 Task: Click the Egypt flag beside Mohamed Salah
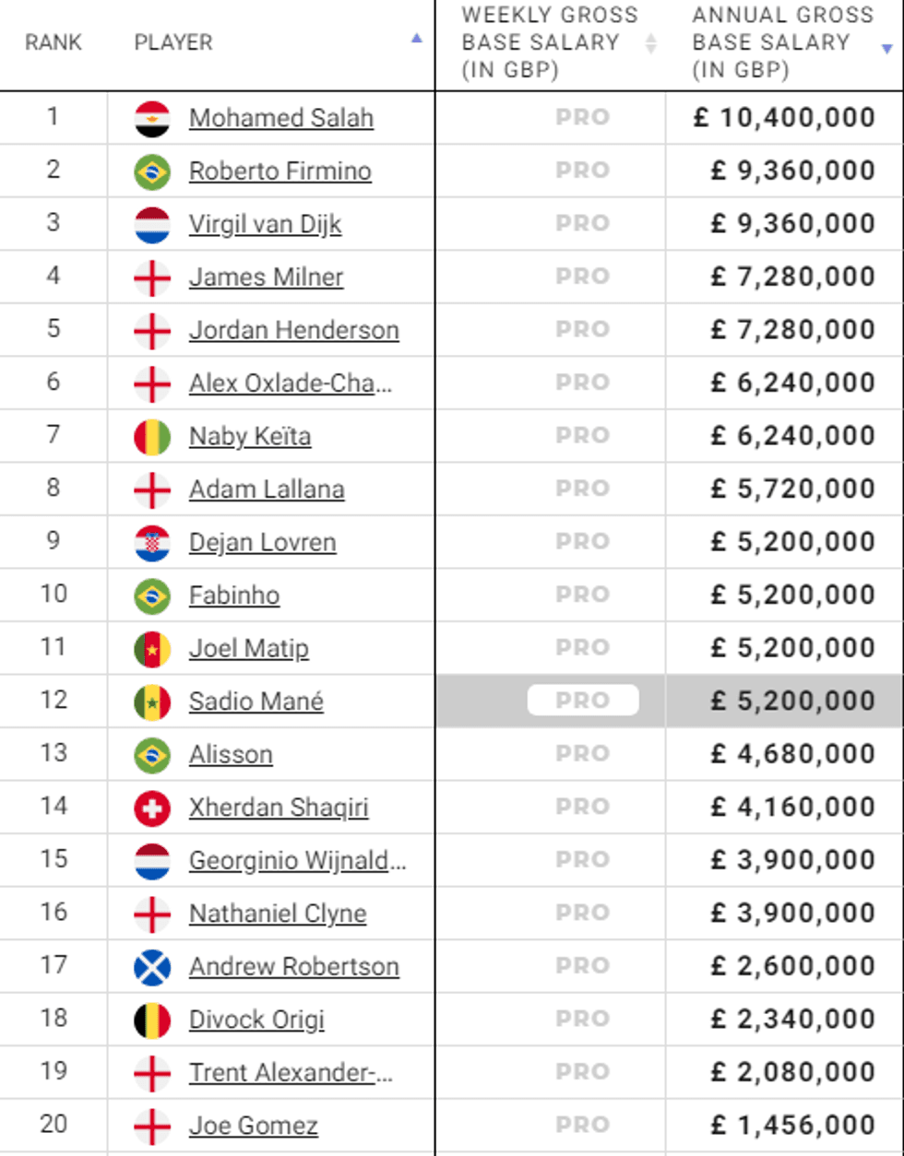click(152, 119)
